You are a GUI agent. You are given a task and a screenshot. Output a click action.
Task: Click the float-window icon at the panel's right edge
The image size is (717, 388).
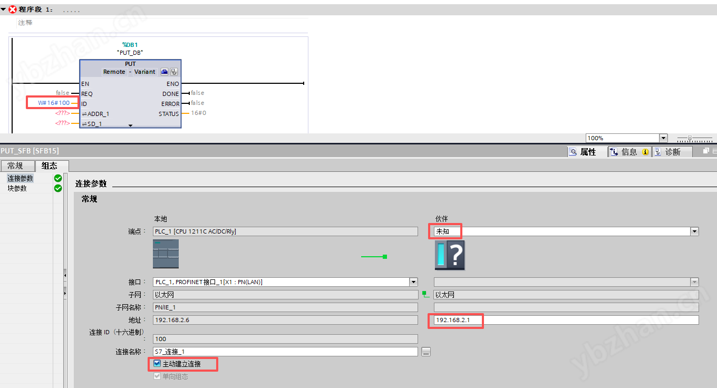point(706,151)
